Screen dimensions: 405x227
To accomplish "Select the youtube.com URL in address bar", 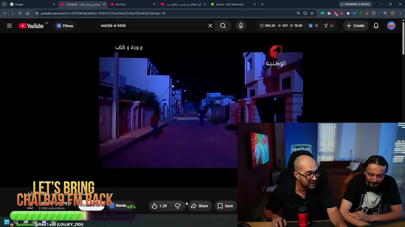I will pos(103,13).
